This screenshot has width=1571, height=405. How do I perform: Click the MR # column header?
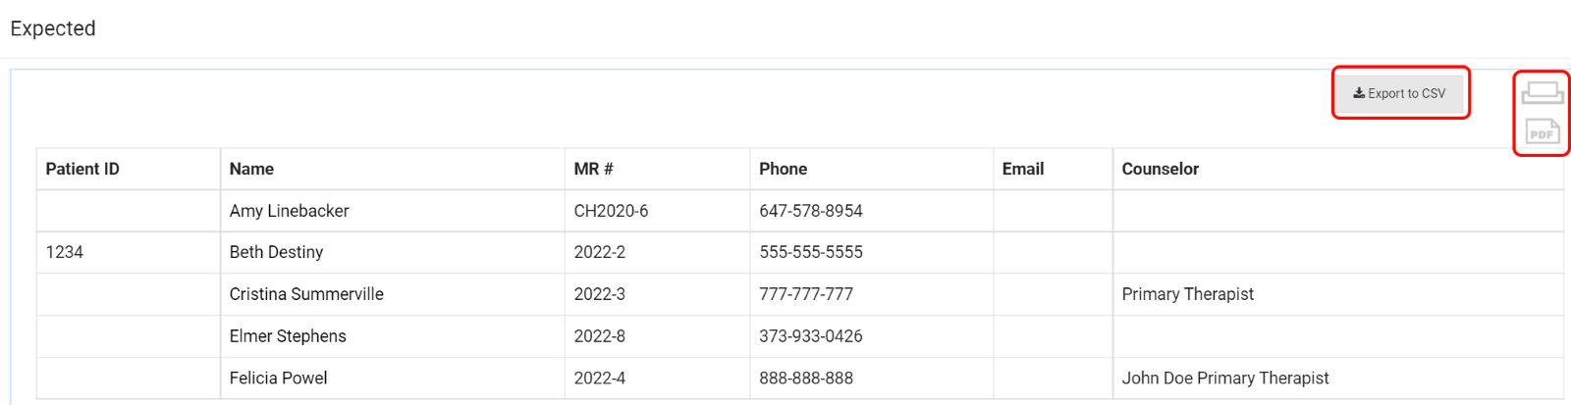tap(593, 169)
